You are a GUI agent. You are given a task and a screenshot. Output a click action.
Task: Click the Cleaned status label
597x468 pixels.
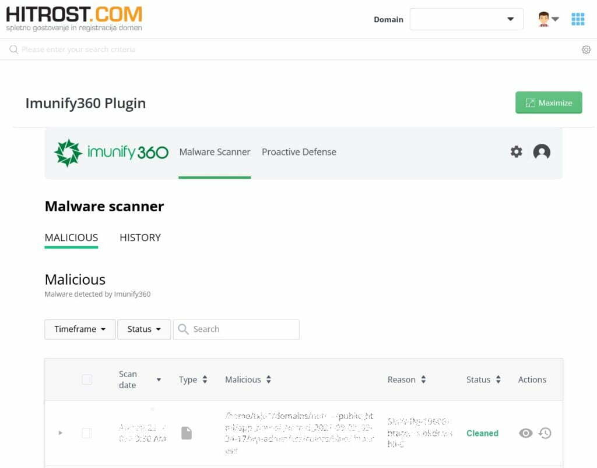482,433
